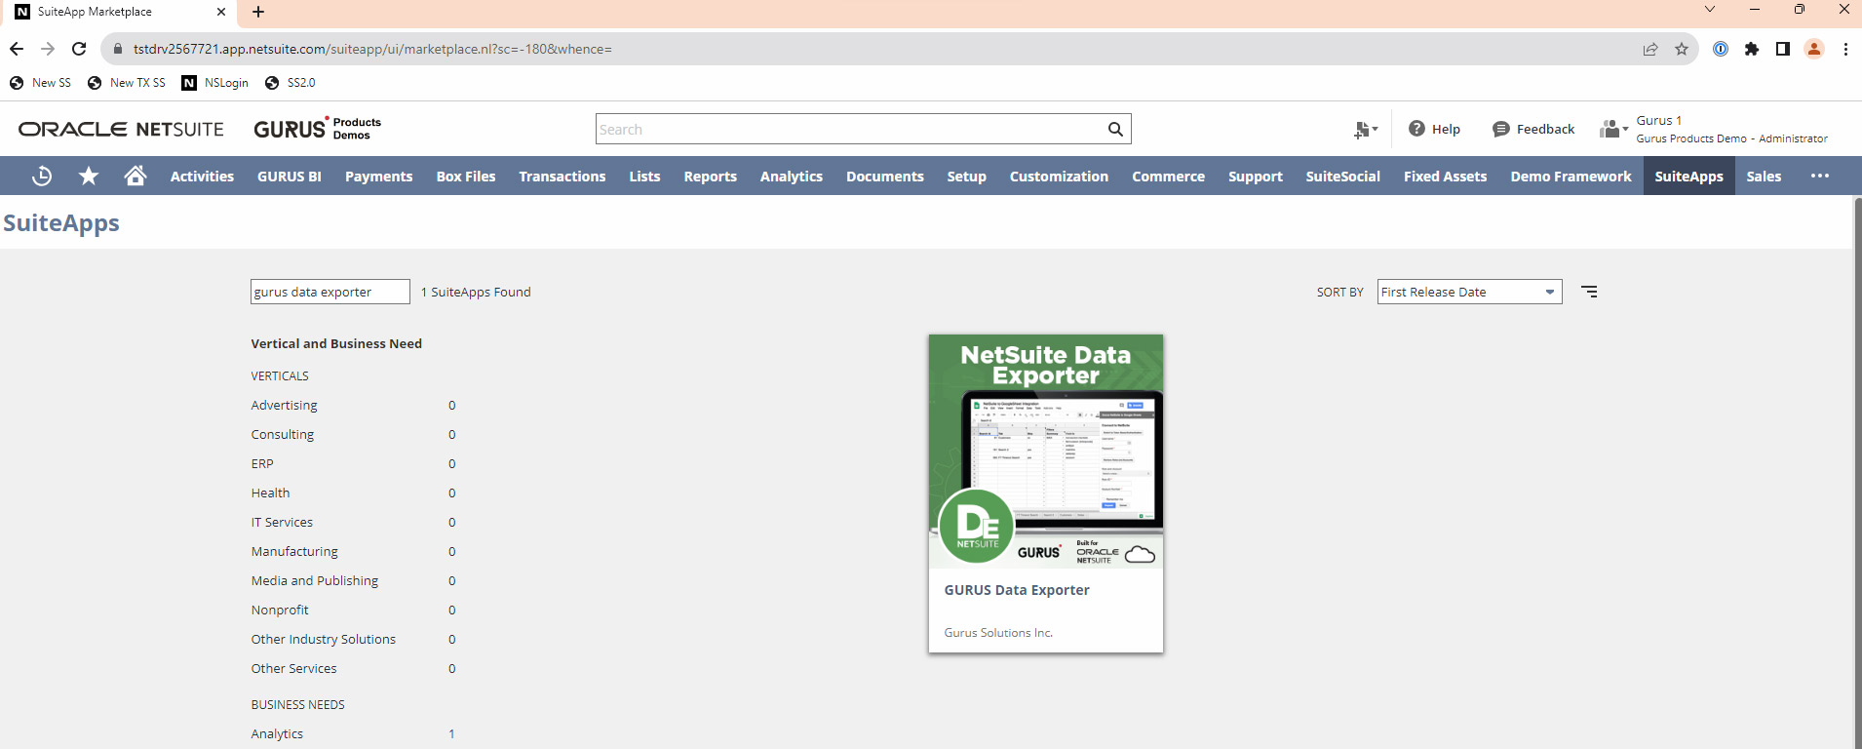Click the Feedback speech bubble icon
Viewport: 1862px width, 749px height.
[1501, 129]
